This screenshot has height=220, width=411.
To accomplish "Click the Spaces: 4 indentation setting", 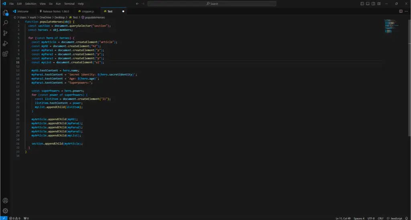I will coord(359,218).
